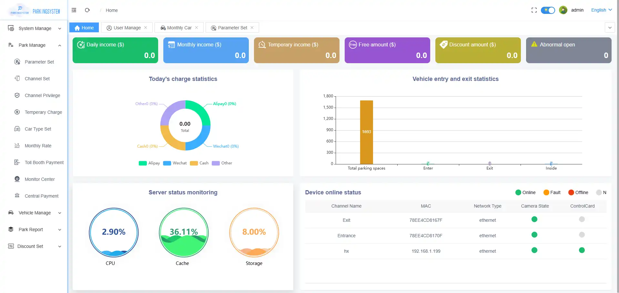This screenshot has height=293, width=619.
Task: Open Toll Booth Payment section
Action: click(x=17, y=162)
